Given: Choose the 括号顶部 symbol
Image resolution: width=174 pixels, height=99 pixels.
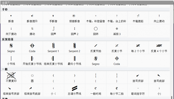Looking at the screenshot, I should (x=138, y=77).
